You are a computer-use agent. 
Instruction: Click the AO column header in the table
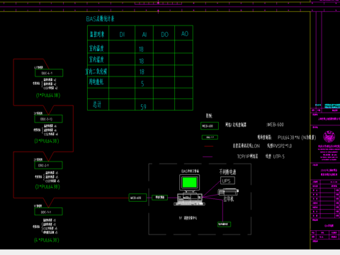click(x=184, y=33)
